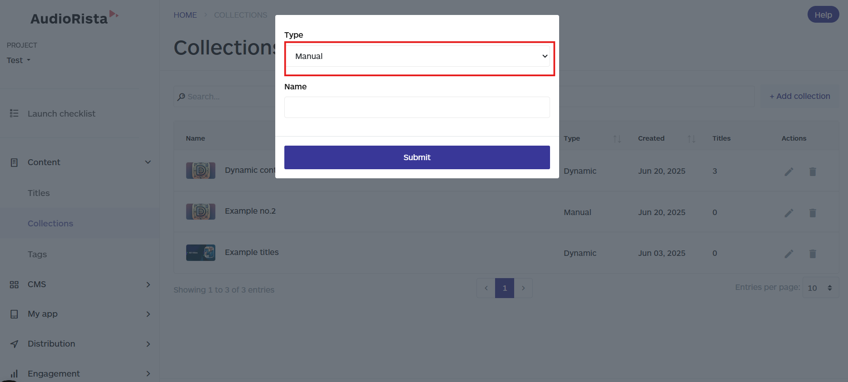Collapse the Content section chevron
This screenshot has height=382, width=848.
point(148,162)
